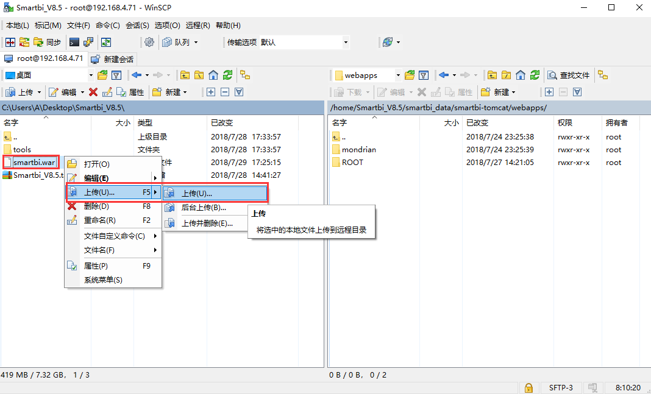Viewport: 651px width, 394px height.
Task: Open in PuTTY icon in toolbar
Action: [x=88, y=42]
